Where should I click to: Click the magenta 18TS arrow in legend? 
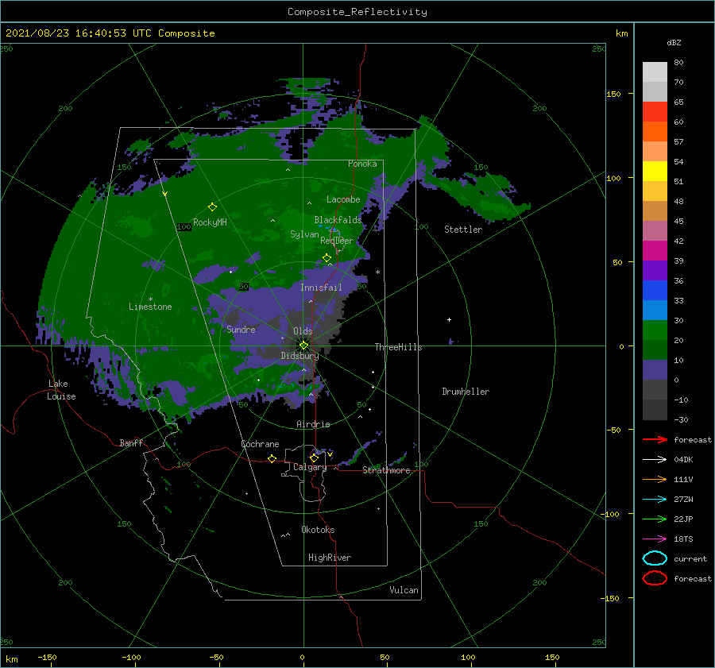tap(655, 539)
